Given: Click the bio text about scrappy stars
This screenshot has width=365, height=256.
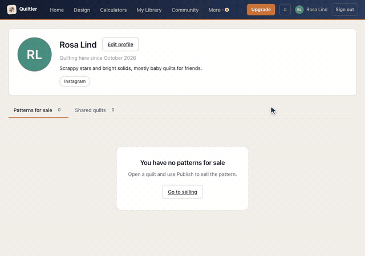Looking at the screenshot, I should coord(131,68).
